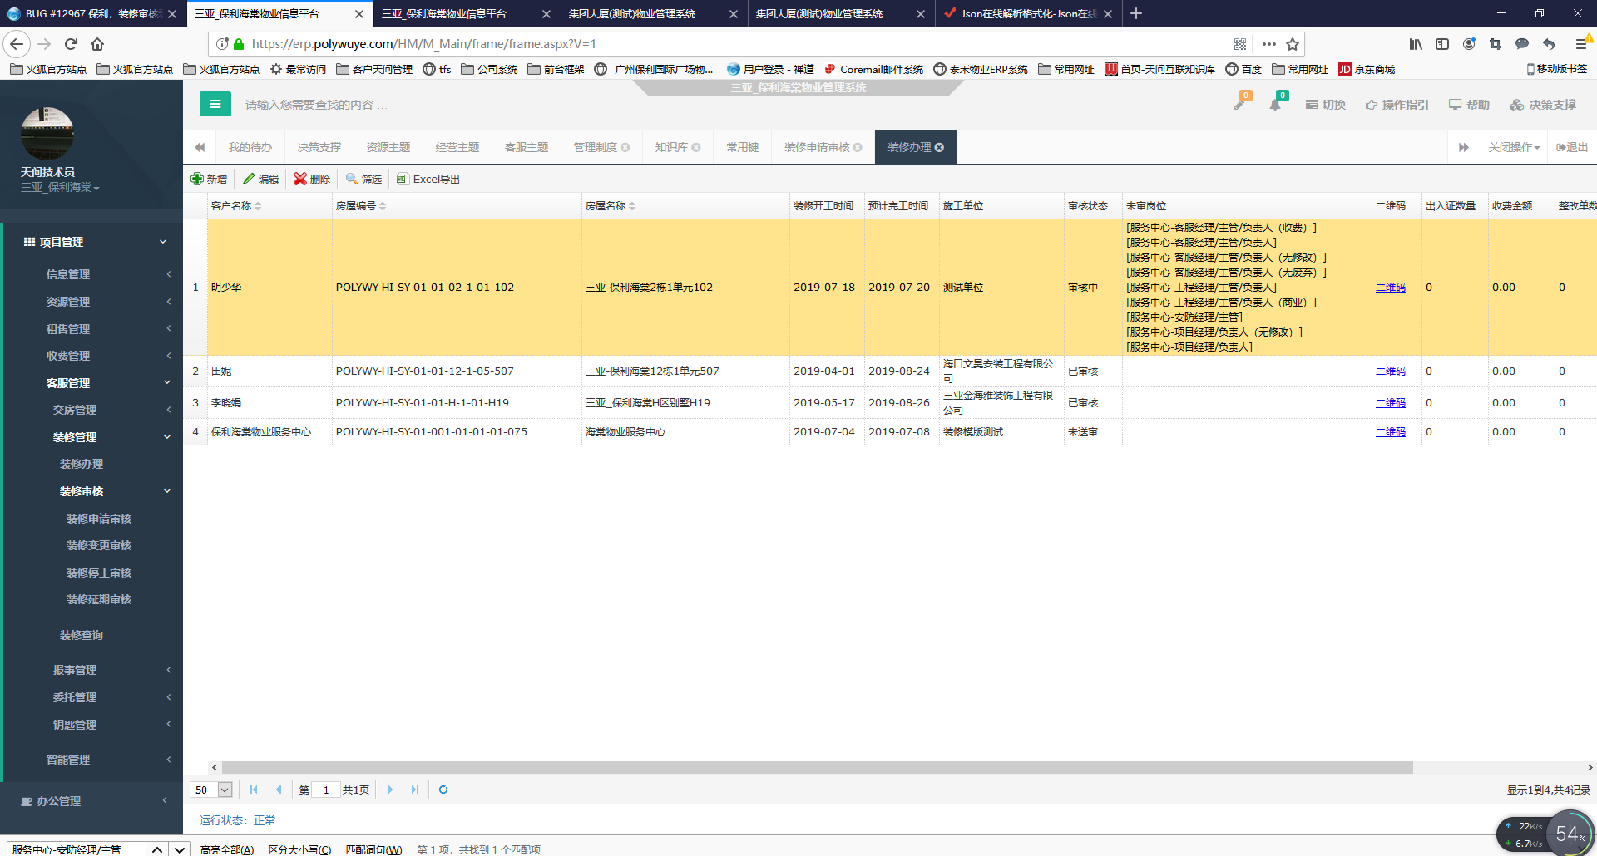Viewport: 1597px width, 856px height.
Task: Go to the browser home page
Action: tap(97, 44)
